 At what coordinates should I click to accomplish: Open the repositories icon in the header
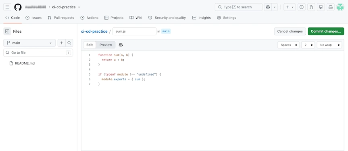pos(321,7)
